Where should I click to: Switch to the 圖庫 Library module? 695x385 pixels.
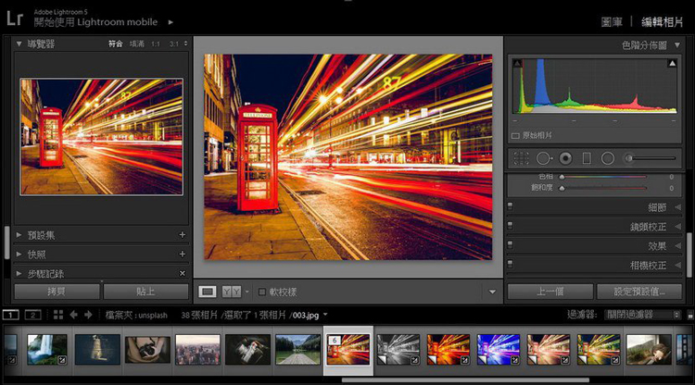click(613, 20)
